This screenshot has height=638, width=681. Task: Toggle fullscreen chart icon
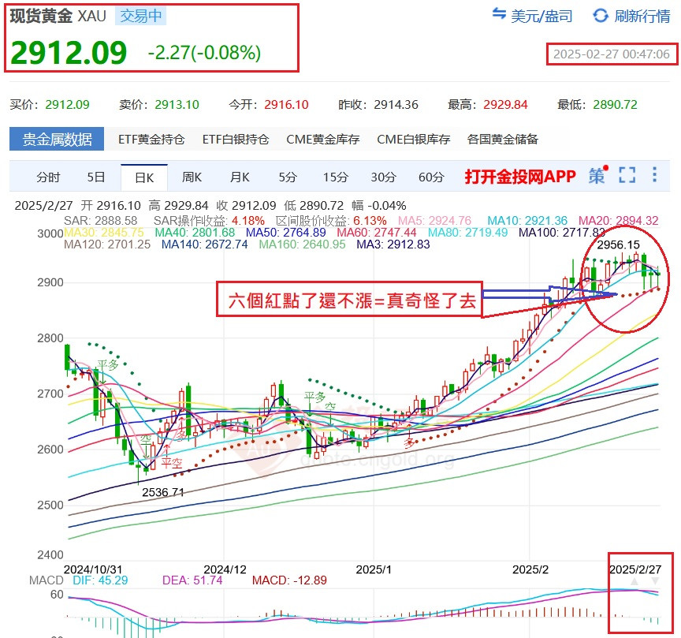627,175
